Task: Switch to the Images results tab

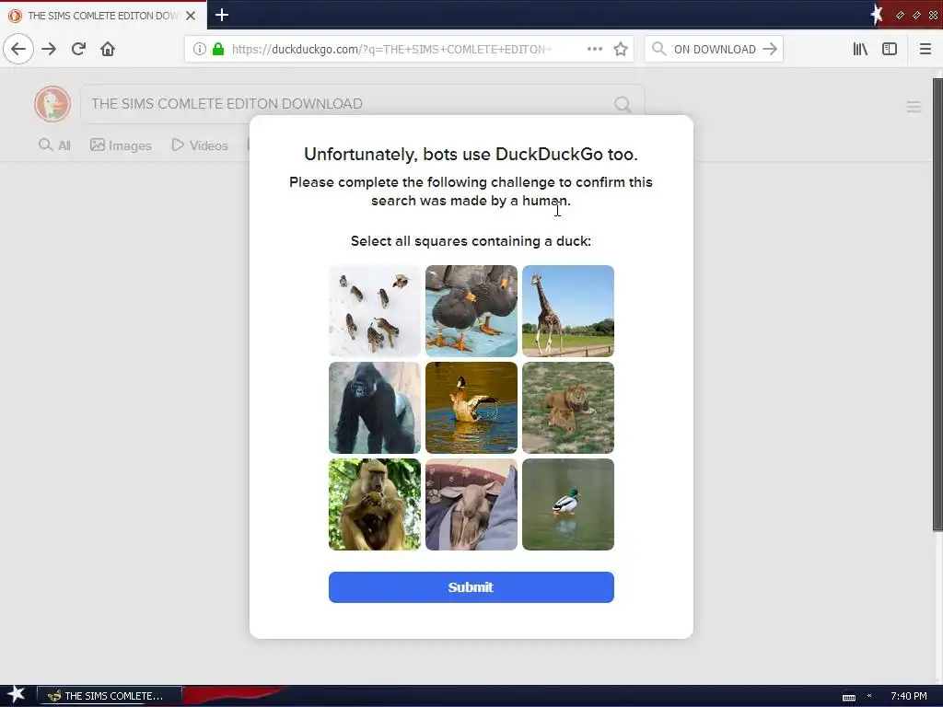Action: tap(121, 145)
